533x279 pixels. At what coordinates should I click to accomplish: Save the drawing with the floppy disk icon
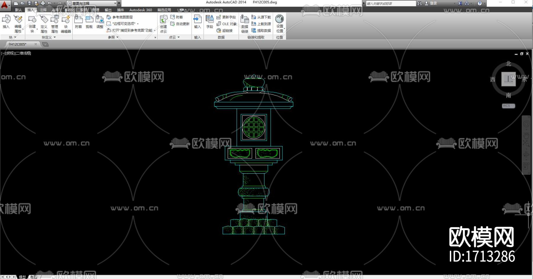point(29,3)
